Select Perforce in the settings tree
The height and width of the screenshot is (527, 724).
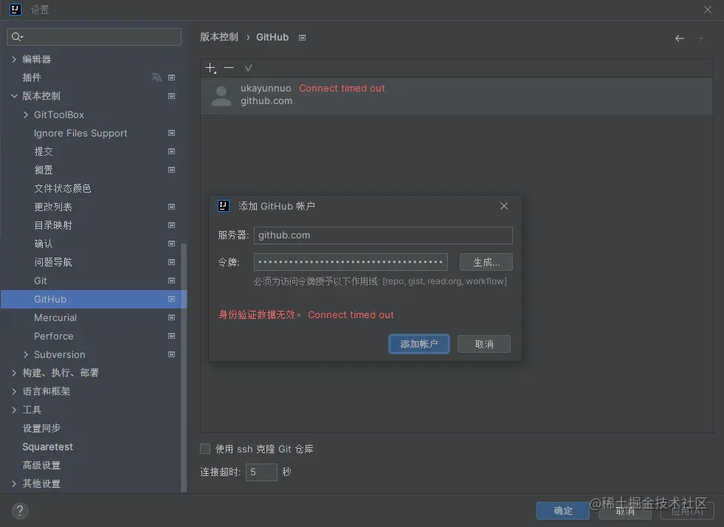coord(54,337)
